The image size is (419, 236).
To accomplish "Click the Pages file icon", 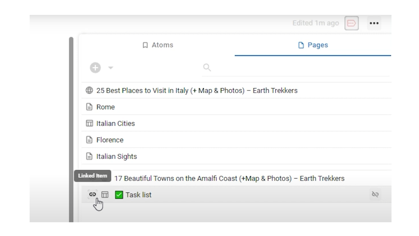I will tap(301, 45).
